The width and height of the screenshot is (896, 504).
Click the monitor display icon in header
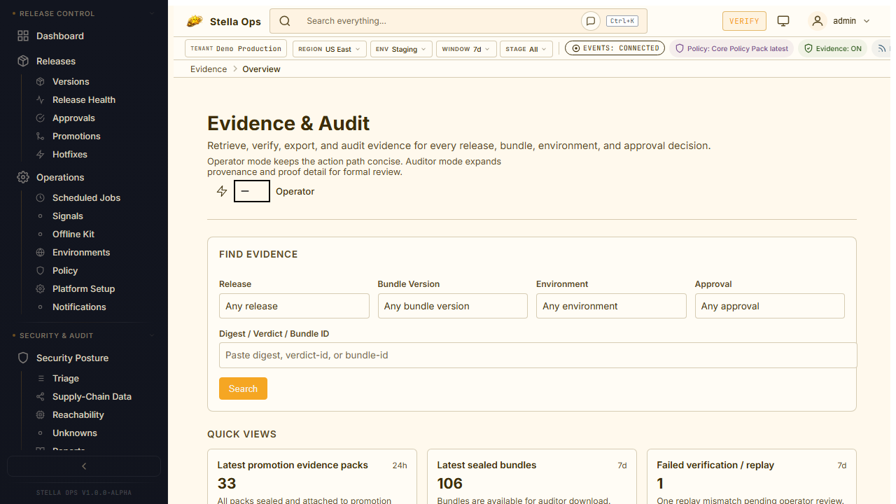(x=783, y=21)
